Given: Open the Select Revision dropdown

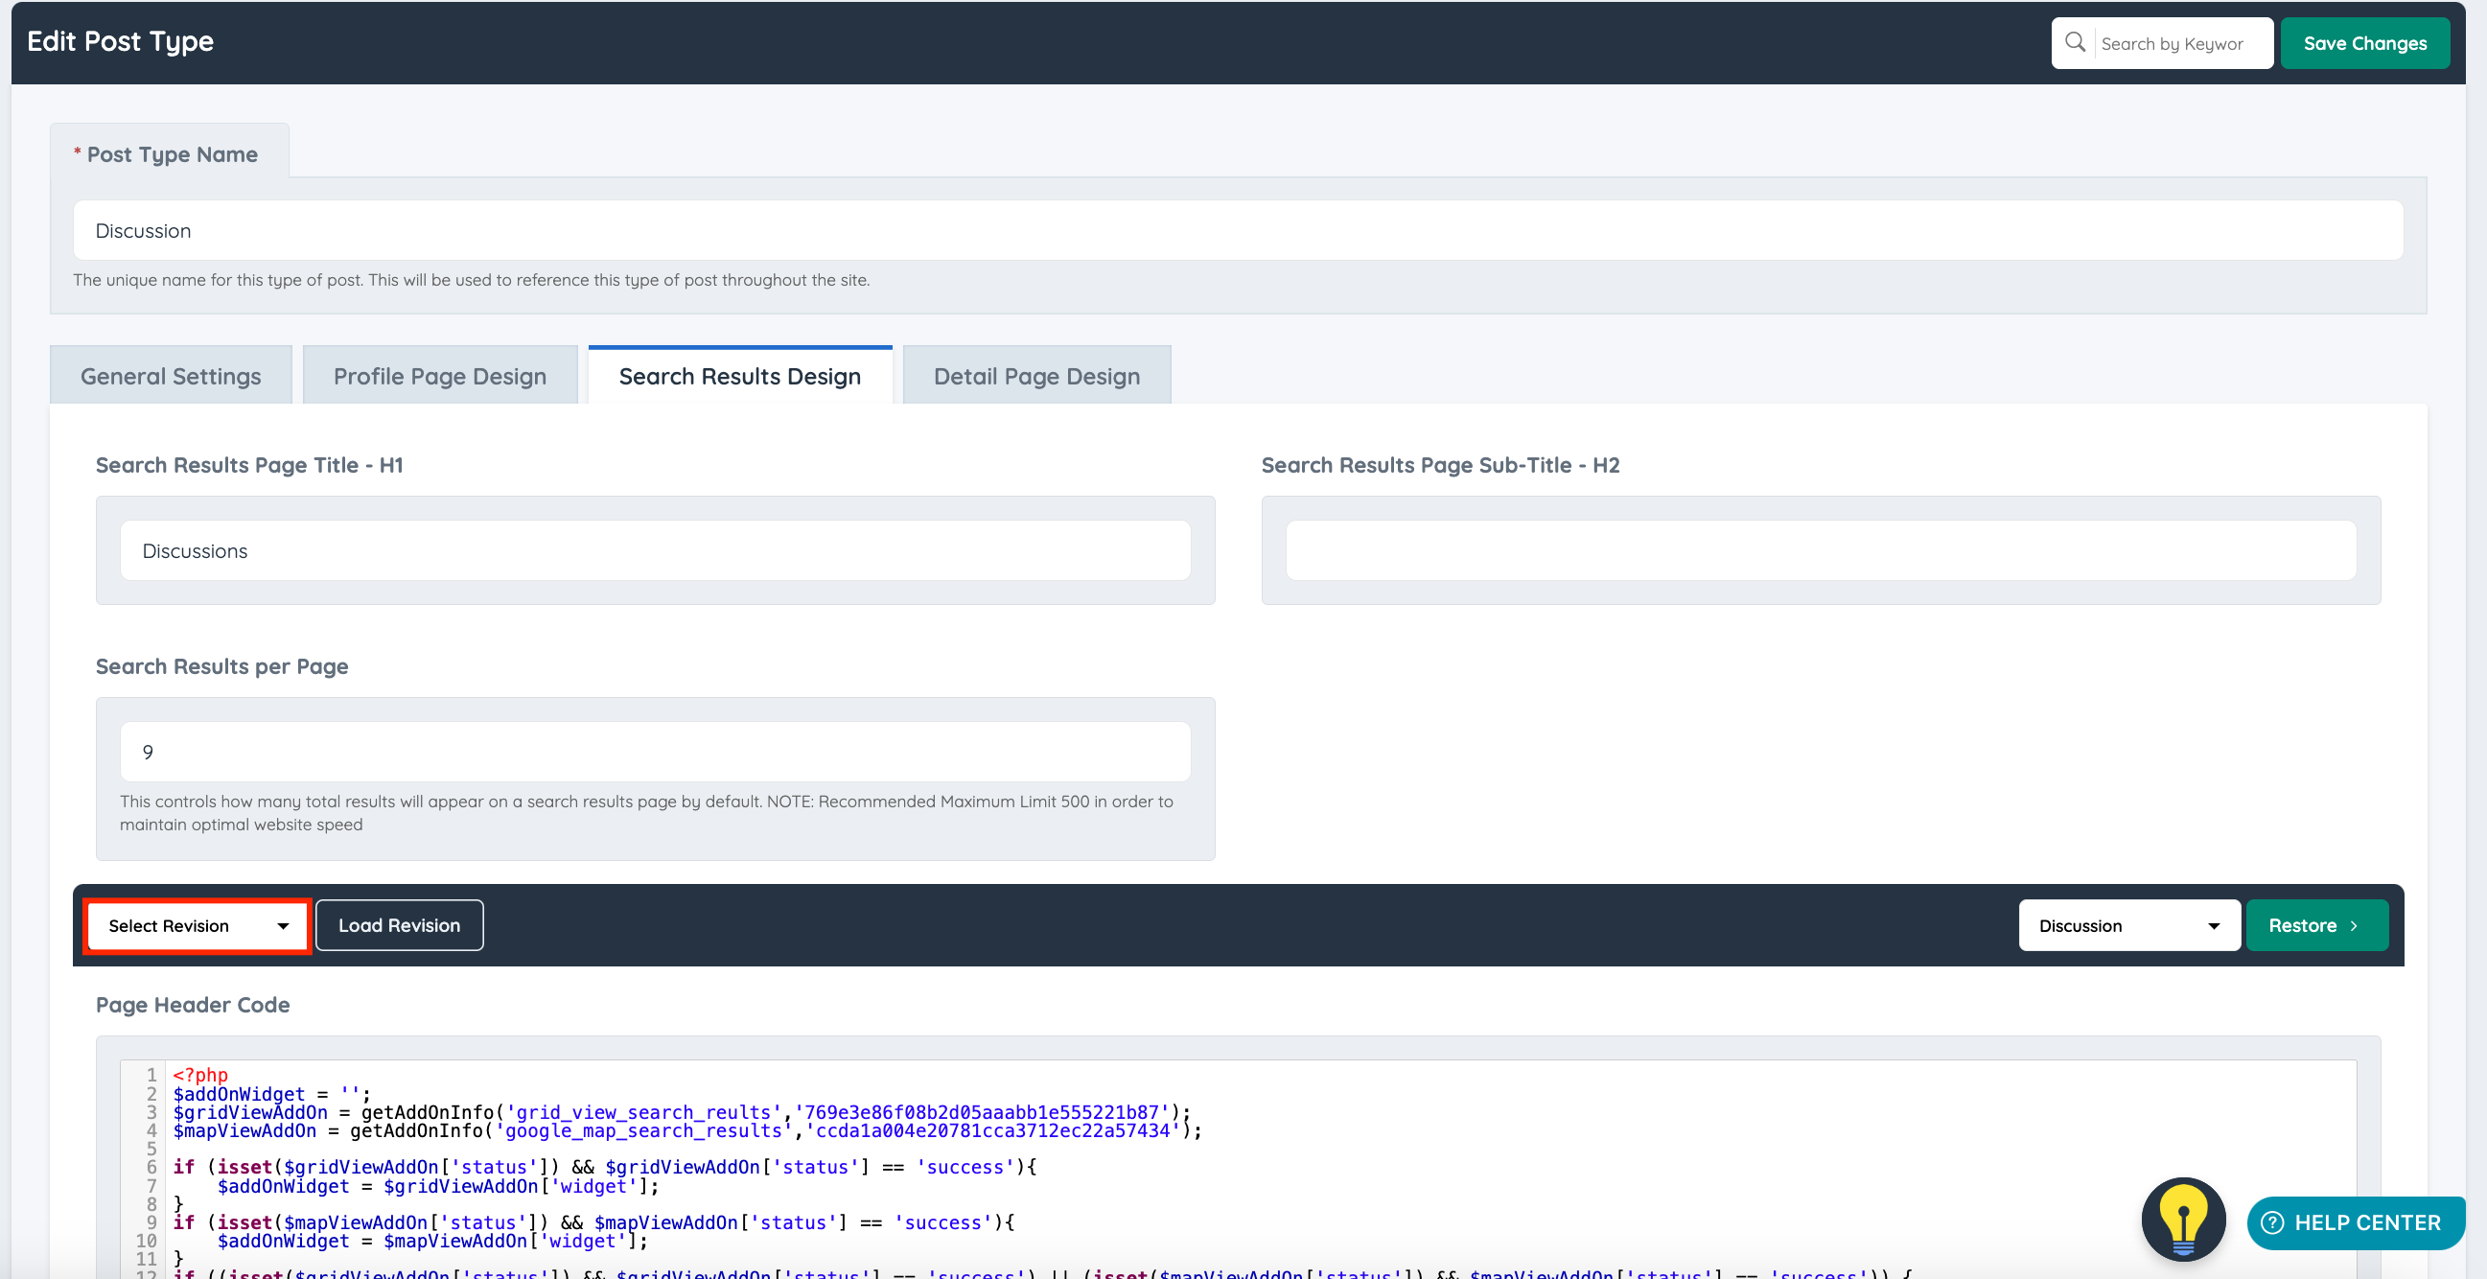Looking at the screenshot, I should [x=197, y=926].
